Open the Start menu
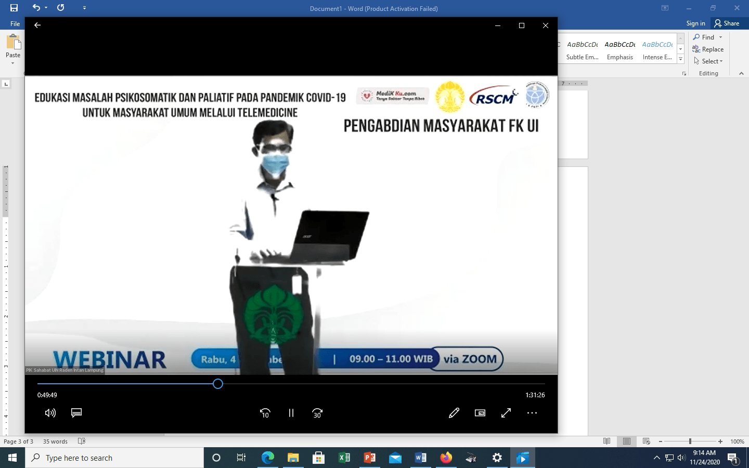This screenshot has height=468, width=749. (11, 458)
